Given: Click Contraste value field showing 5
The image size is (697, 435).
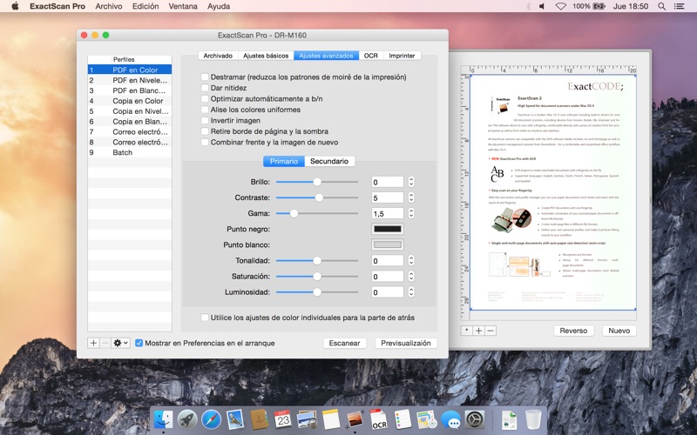Looking at the screenshot, I should click(x=388, y=197).
